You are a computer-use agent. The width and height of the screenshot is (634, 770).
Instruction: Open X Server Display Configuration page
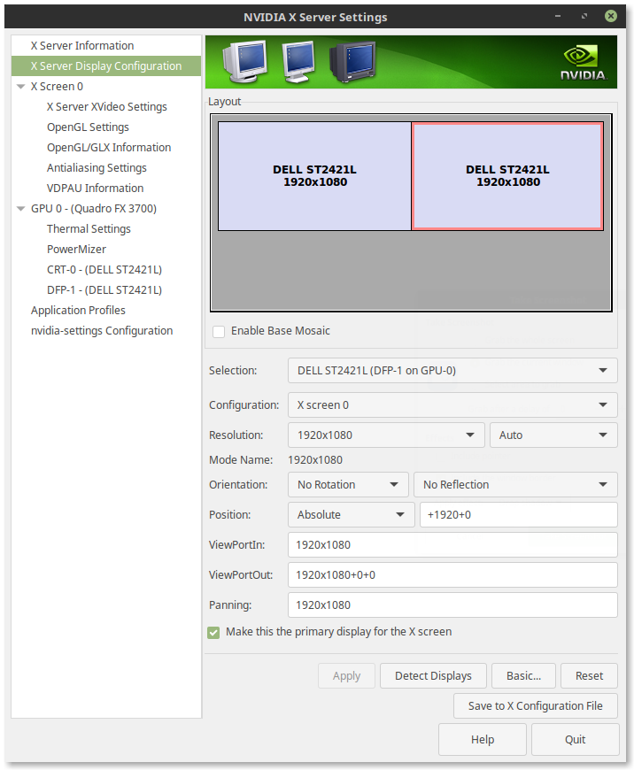[106, 65]
